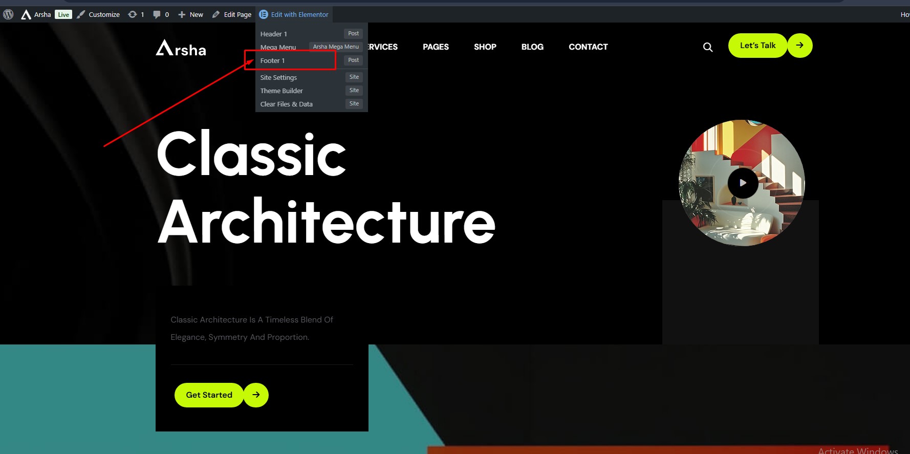910x454 pixels.
Task: Open Customize from the admin bar
Action: click(x=104, y=14)
